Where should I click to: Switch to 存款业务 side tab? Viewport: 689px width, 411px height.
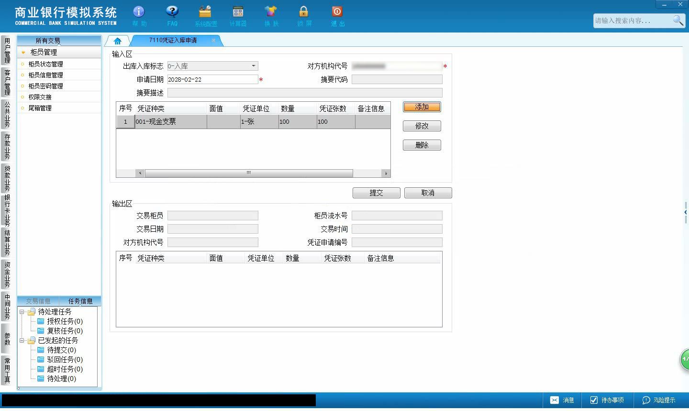[7, 146]
